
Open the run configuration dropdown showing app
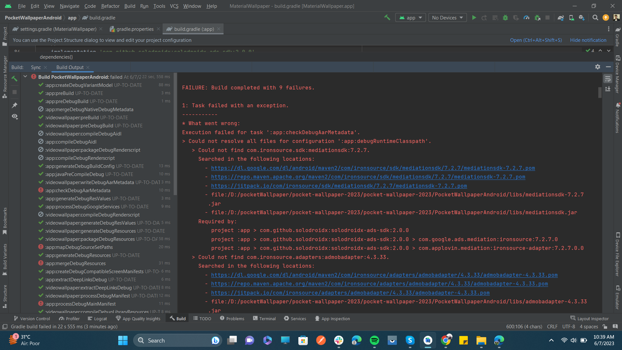coord(410,17)
